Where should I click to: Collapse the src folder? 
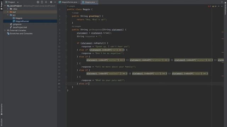tap(8, 15)
